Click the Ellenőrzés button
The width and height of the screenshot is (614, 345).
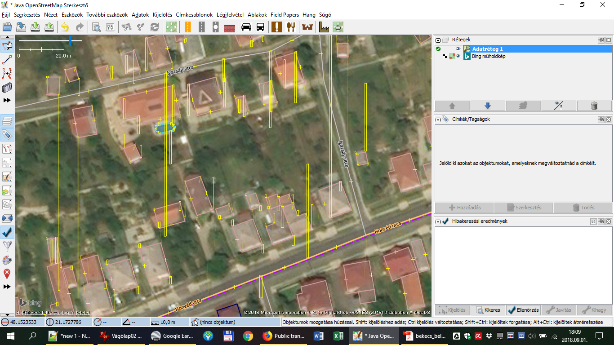523,310
